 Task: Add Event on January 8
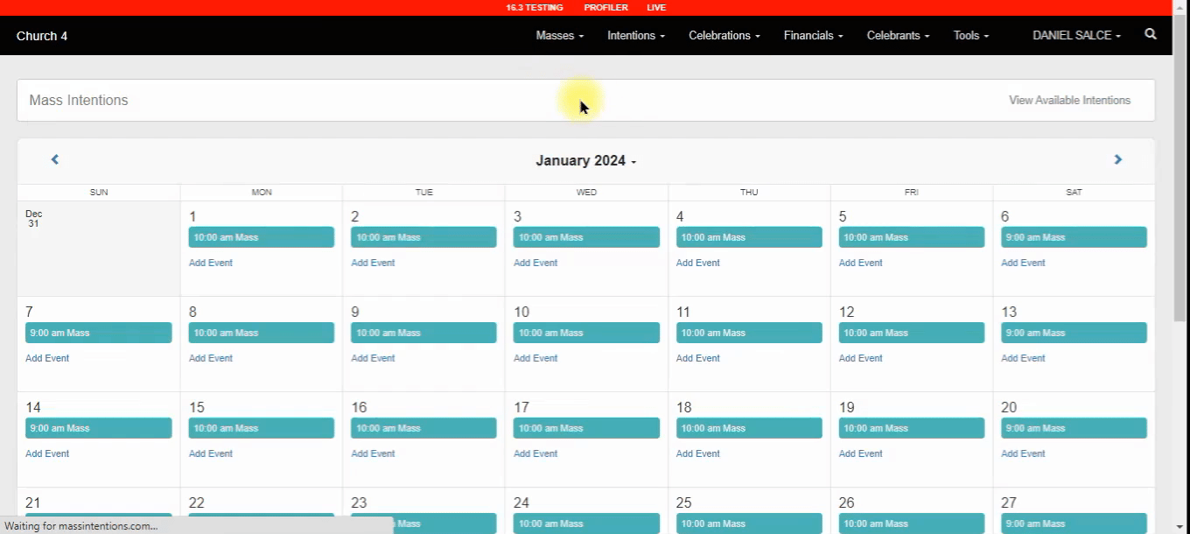coord(211,358)
